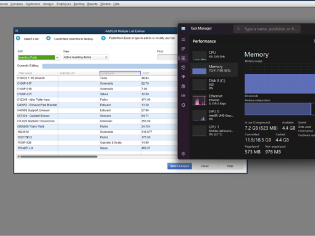Screen dimensions: 315x236
Task: Click the cost cell '316.877'
Action: 159,132
